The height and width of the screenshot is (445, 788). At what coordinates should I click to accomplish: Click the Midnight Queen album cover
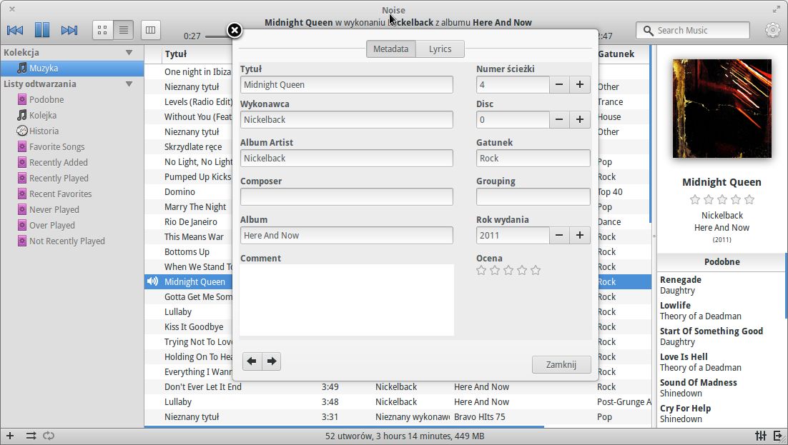point(722,109)
